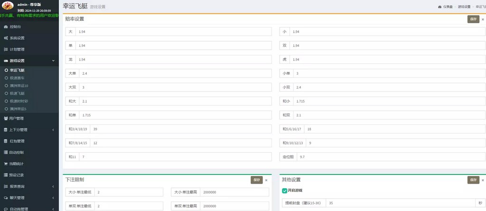Viewport: 486px width, 211px height.
Task: Expand the 自动拖管理 submenu arrow
Action: pyautogui.click(x=53, y=209)
